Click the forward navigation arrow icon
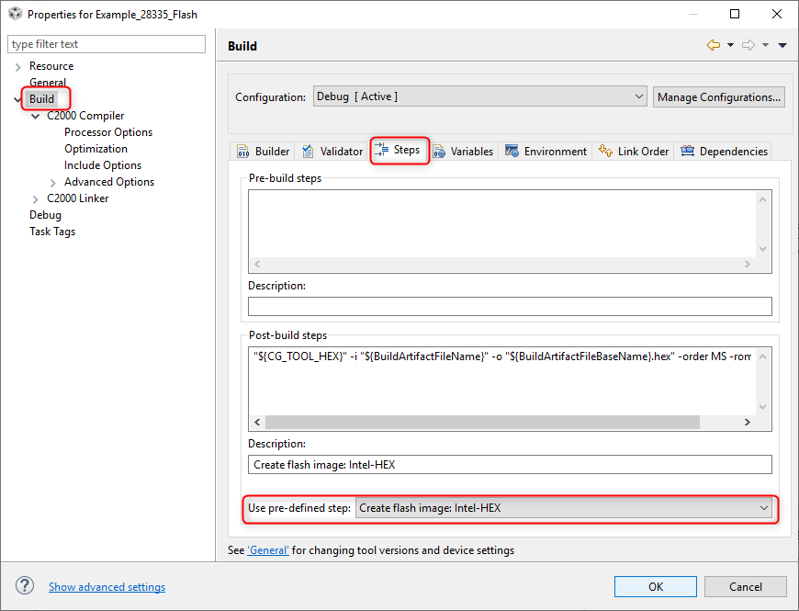799x611 pixels. [748, 45]
